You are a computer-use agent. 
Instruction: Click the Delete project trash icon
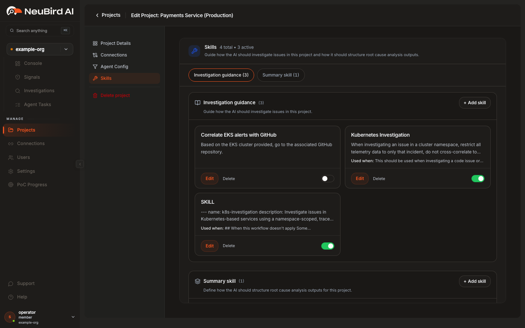click(x=95, y=95)
